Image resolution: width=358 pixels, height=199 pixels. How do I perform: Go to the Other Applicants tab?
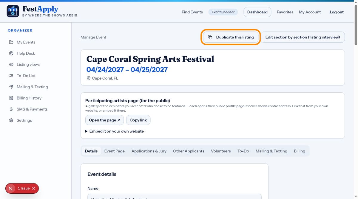click(x=189, y=151)
